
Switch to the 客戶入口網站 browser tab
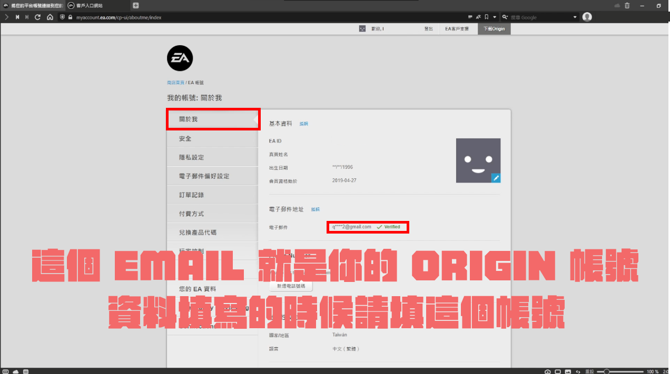(x=97, y=5)
